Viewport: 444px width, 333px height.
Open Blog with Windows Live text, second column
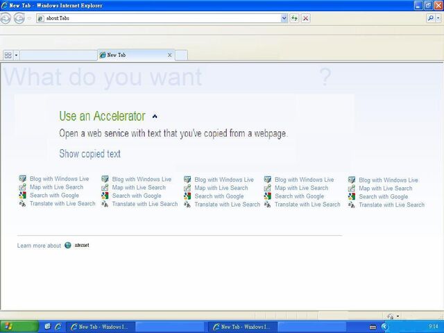point(142,179)
